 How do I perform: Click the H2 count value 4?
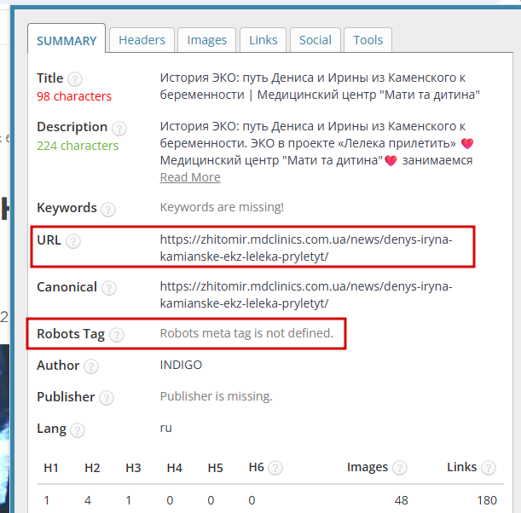pyautogui.click(x=88, y=500)
